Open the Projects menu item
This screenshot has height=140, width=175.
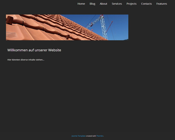(x=132, y=4)
